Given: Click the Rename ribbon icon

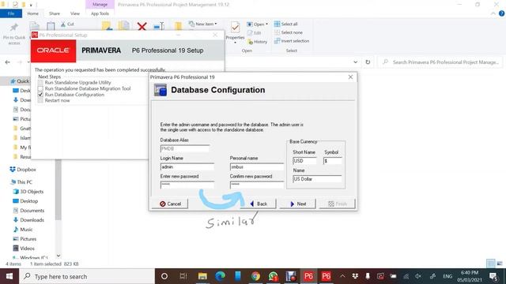Looking at the screenshot, I should [159, 26].
